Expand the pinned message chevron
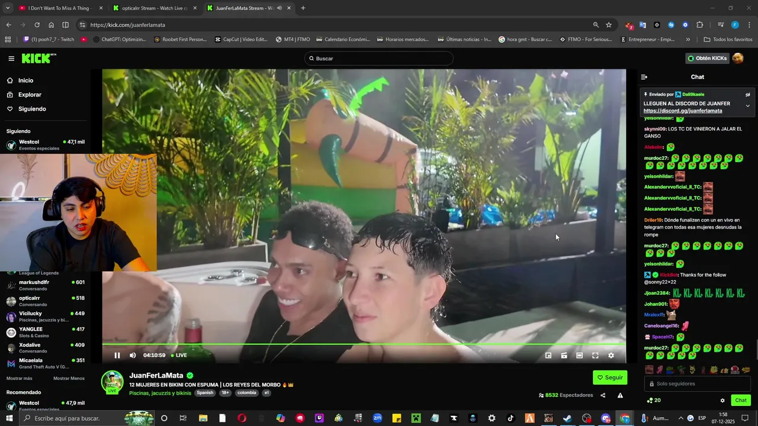This screenshot has width=758, height=426. [x=747, y=106]
